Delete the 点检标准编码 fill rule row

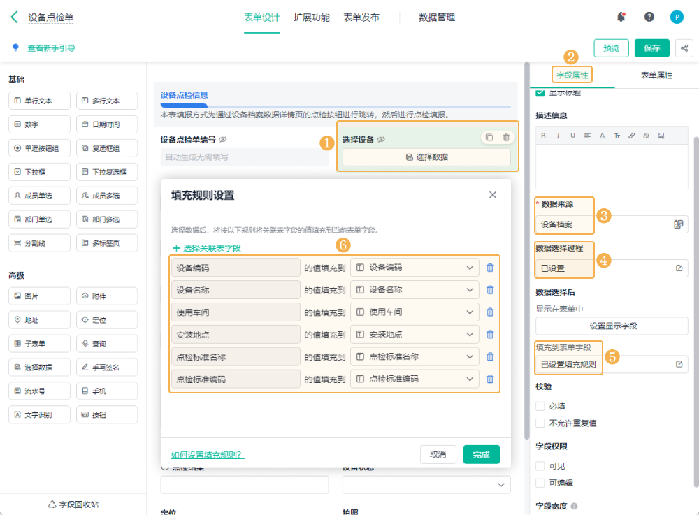click(490, 379)
